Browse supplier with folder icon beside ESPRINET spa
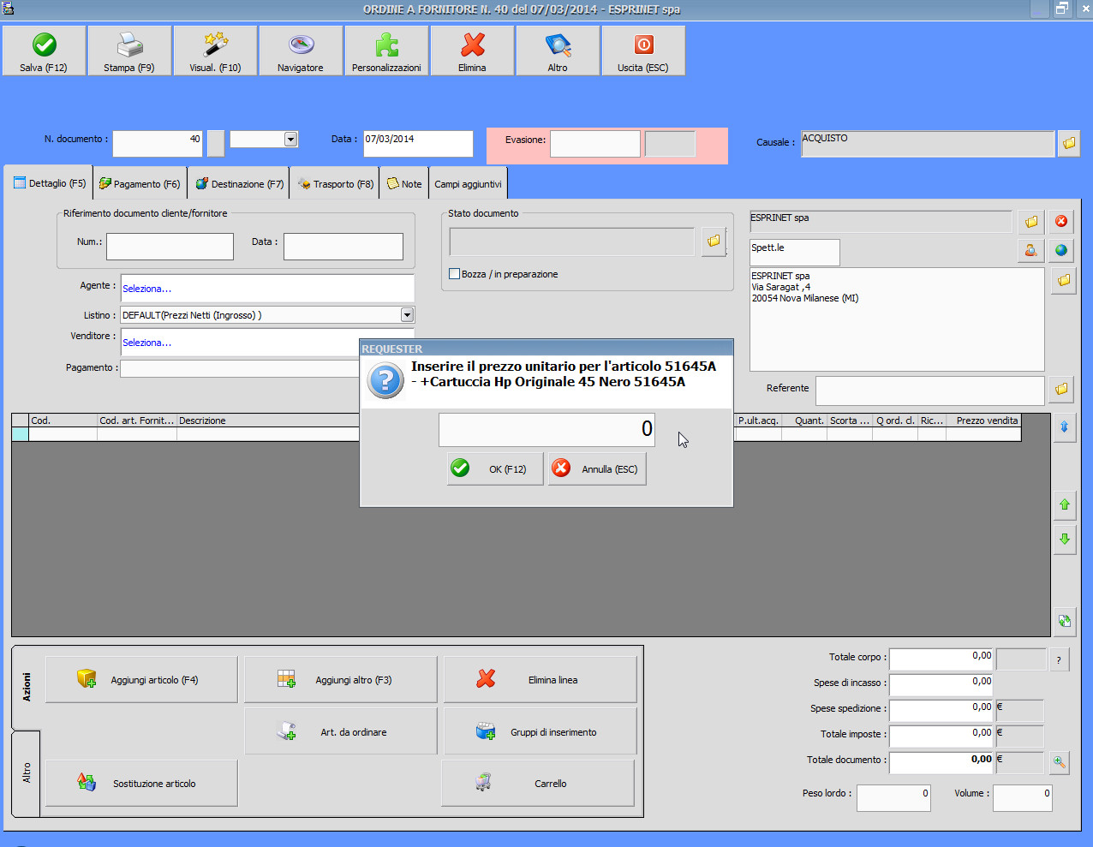This screenshot has width=1093, height=847. click(x=1031, y=222)
